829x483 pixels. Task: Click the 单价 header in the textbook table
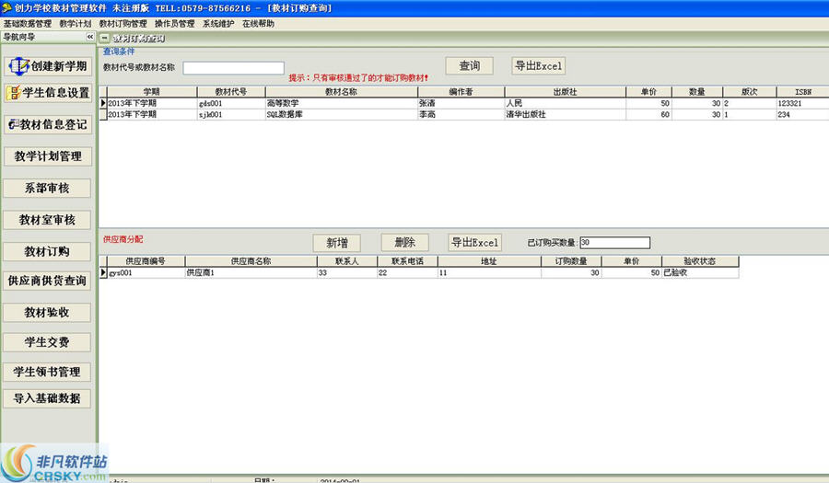[x=648, y=92]
